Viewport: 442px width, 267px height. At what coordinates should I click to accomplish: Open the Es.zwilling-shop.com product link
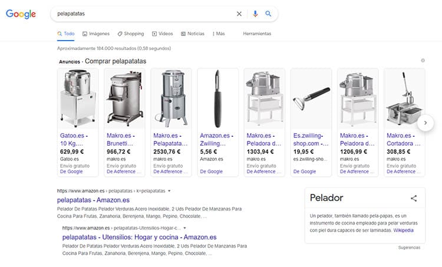click(x=311, y=140)
